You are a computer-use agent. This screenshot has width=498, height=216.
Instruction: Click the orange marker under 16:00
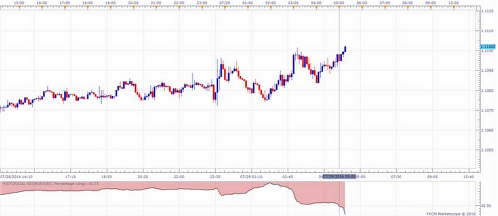click(x=41, y=8)
